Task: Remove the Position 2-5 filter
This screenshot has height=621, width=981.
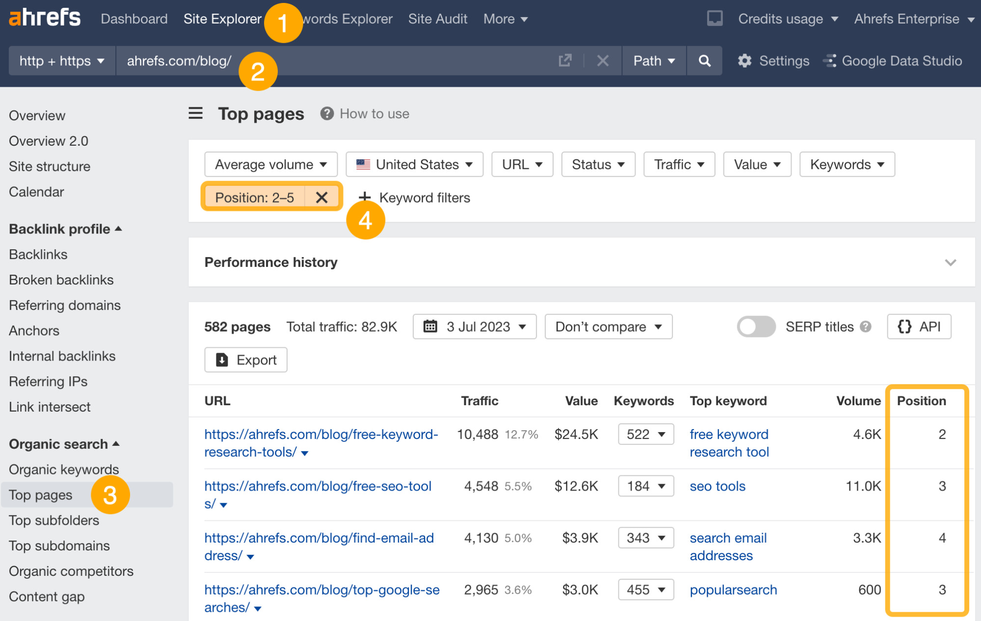Action: click(x=321, y=197)
